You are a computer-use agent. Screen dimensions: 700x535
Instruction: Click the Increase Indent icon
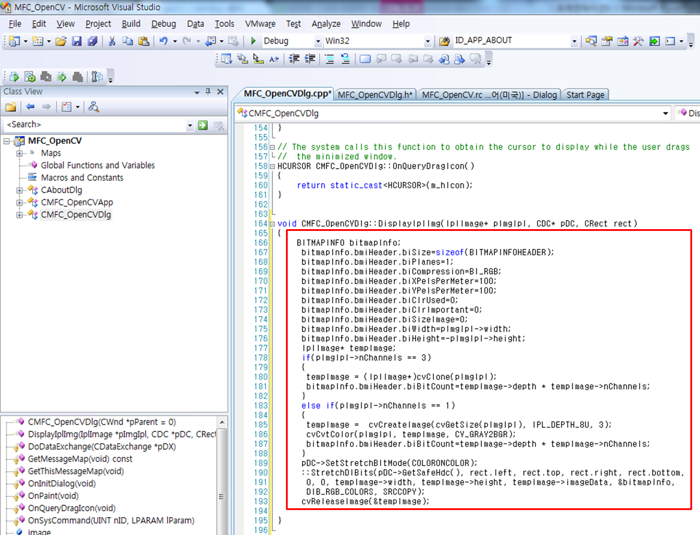point(310,59)
